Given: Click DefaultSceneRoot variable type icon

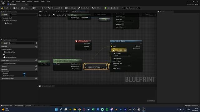Looking at the screenshot, I should click(x=24, y=76).
